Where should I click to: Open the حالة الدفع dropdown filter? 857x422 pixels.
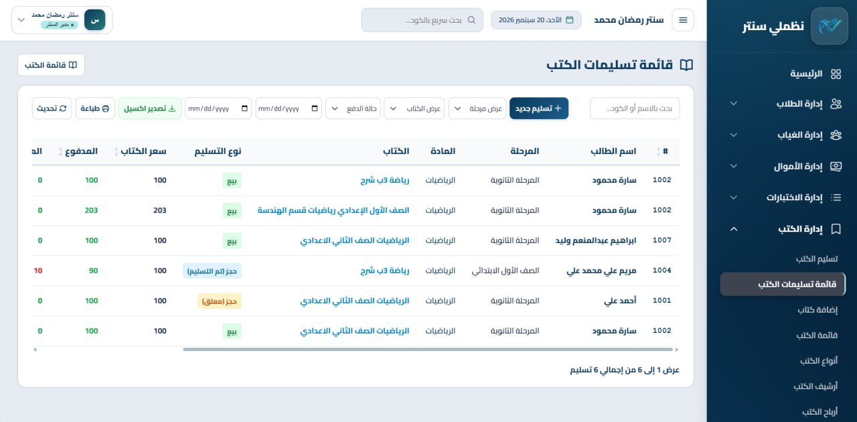click(x=353, y=109)
